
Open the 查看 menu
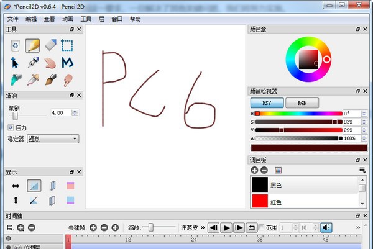(50, 19)
